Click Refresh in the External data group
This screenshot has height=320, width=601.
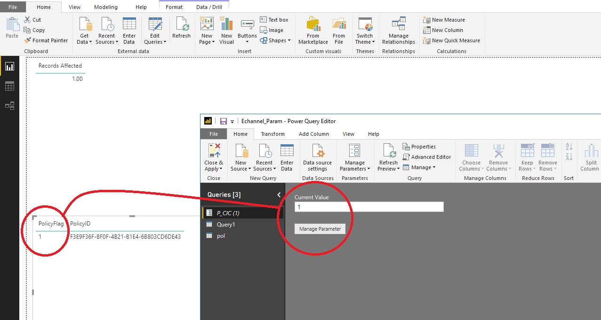181,28
